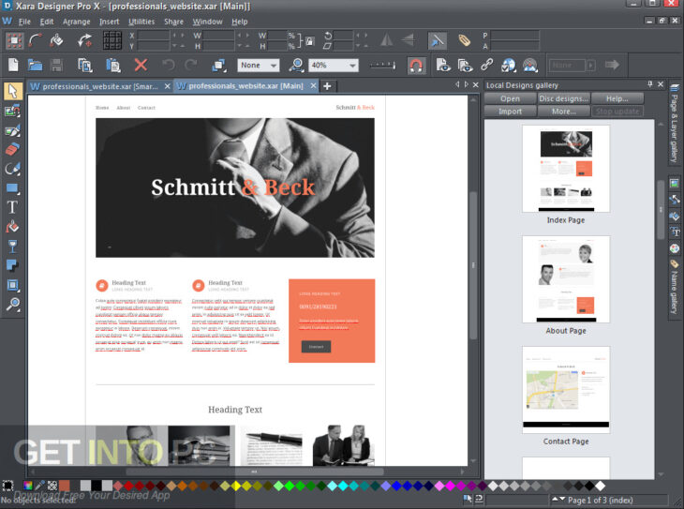Click the Open button in gallery

510,98
